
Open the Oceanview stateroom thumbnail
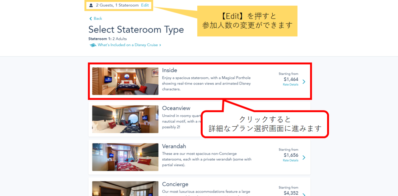pos(125,119)
